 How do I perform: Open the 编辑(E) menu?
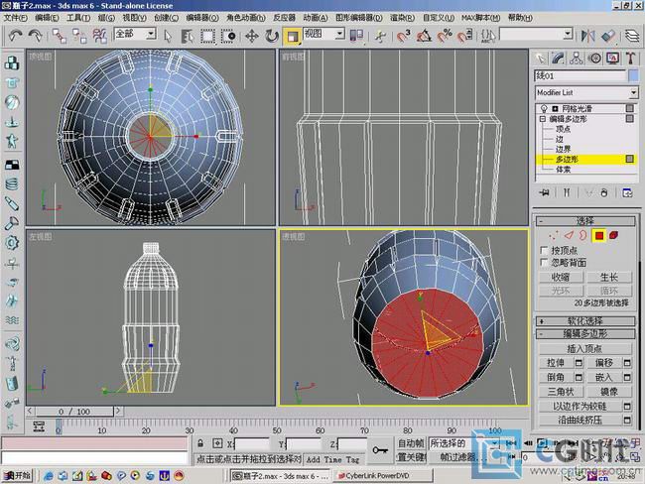[x=47, y=18]
